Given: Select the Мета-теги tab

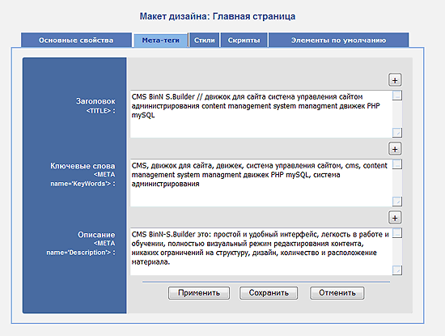Looking at the screenshot, I should pos(161,40).
